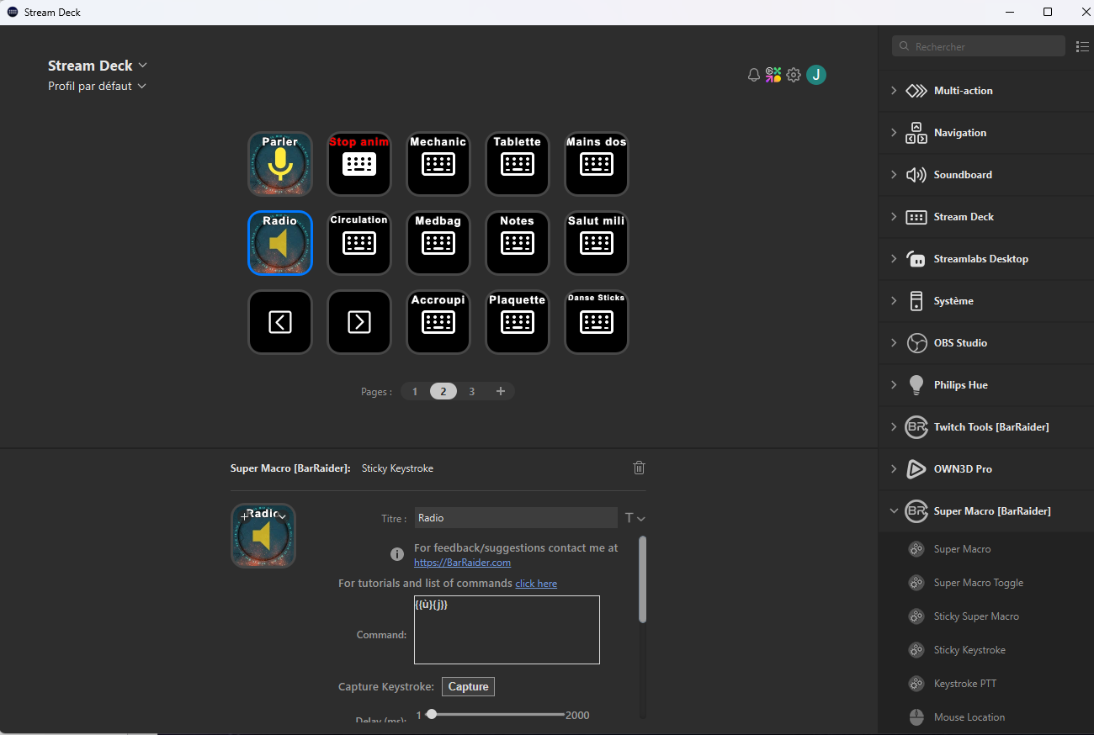This screenshot has width=1094, height=735.
Task: Adjust the Delay (ms) slider handle
Action: coord(432,714)
